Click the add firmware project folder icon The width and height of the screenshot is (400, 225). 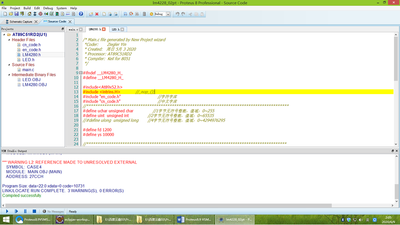[91, 14]
